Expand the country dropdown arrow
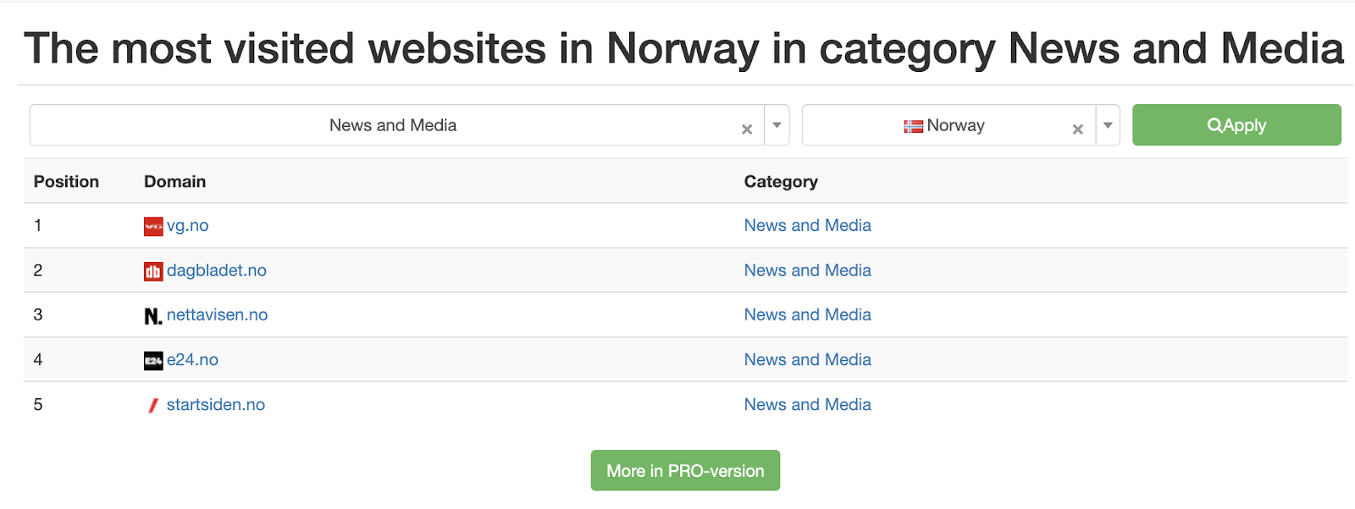Screen dimensions: 1355x509 pos(1108,125)
